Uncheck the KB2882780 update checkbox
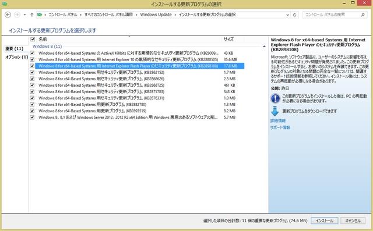The image size is (373, 231). pyautogui.click(x=32, y=104)
